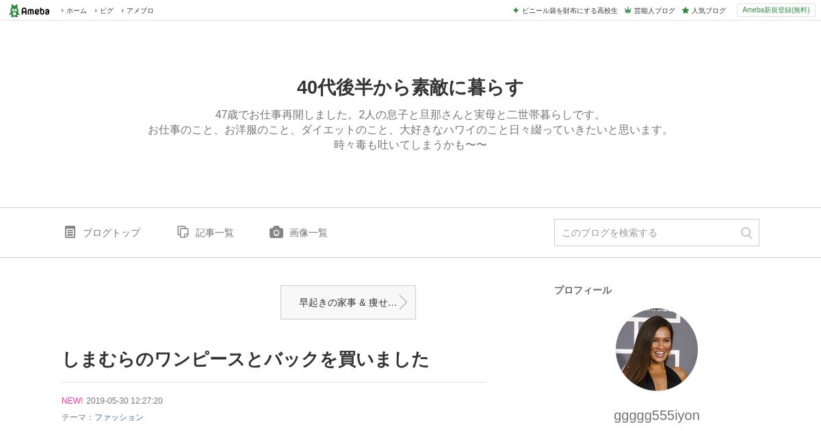This screenshot has width=821, height=431.
Task: Open ブログトップ document icon
Action: [70, 232]
